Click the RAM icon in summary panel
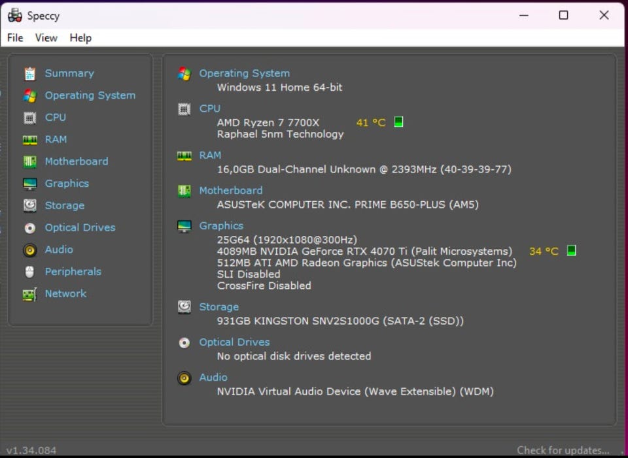 pyautogui.click(x=184, y=155)
